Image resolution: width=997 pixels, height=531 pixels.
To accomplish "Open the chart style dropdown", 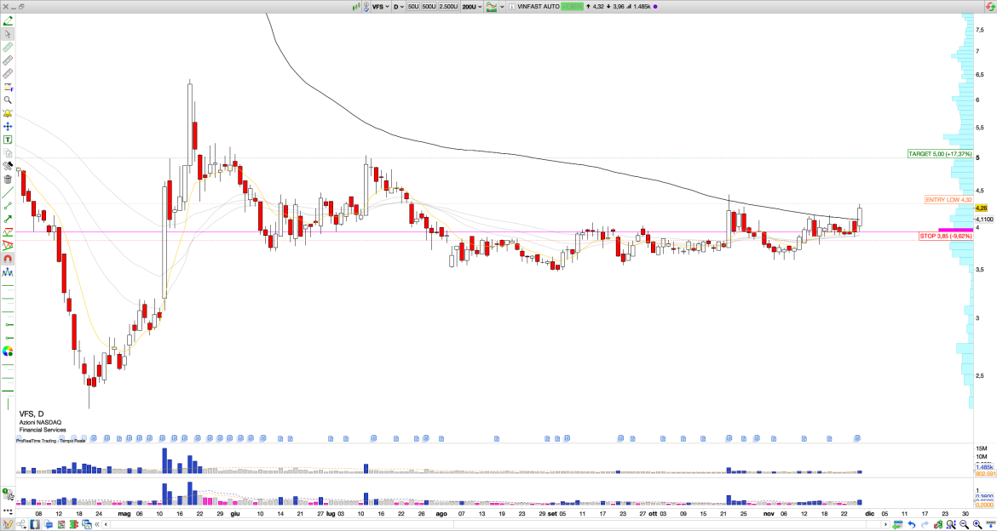I will [x=493, y=6].
